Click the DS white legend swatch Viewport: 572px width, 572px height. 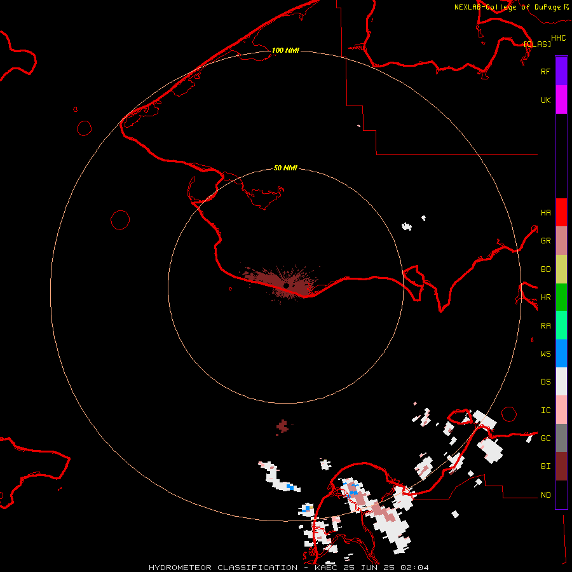[561, 381]
